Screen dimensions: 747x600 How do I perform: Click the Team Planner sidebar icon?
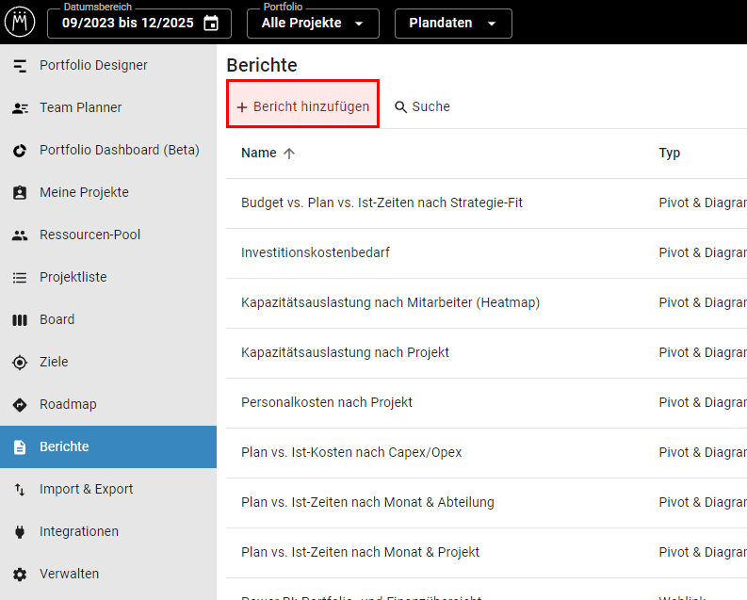click(x=20, y=108)
